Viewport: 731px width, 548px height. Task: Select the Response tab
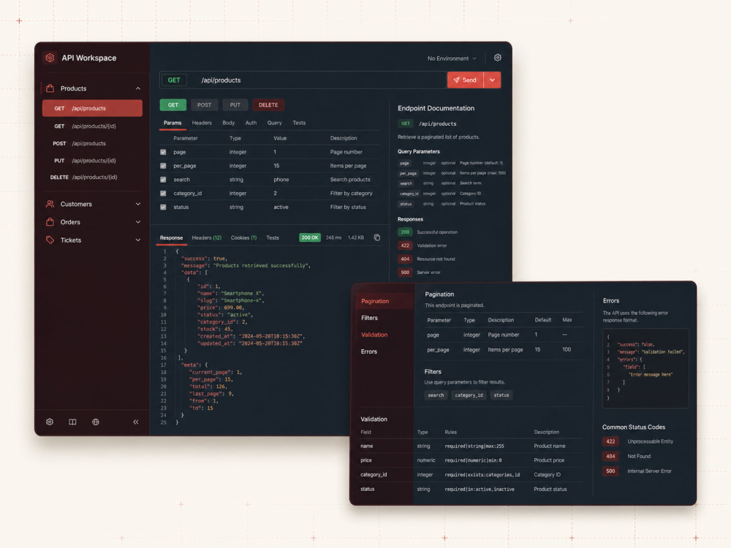(172, 237)
